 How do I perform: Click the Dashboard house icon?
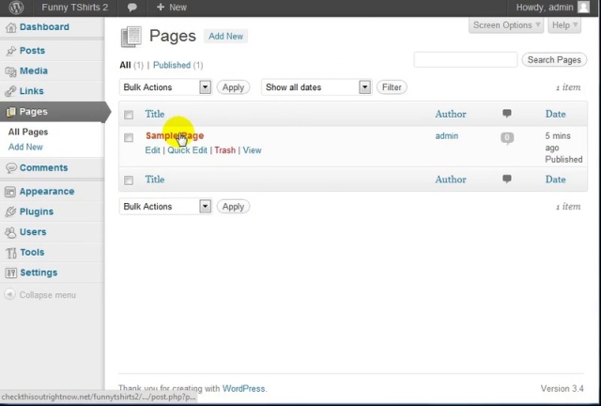[x=10, y=27]
